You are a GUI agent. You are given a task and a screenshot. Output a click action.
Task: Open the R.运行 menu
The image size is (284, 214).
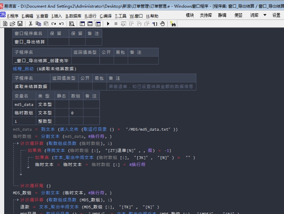click(90, 16)
